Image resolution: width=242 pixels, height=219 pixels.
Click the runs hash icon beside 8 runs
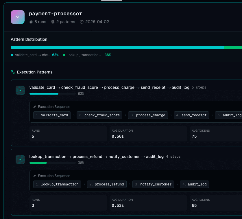point(31,22)
